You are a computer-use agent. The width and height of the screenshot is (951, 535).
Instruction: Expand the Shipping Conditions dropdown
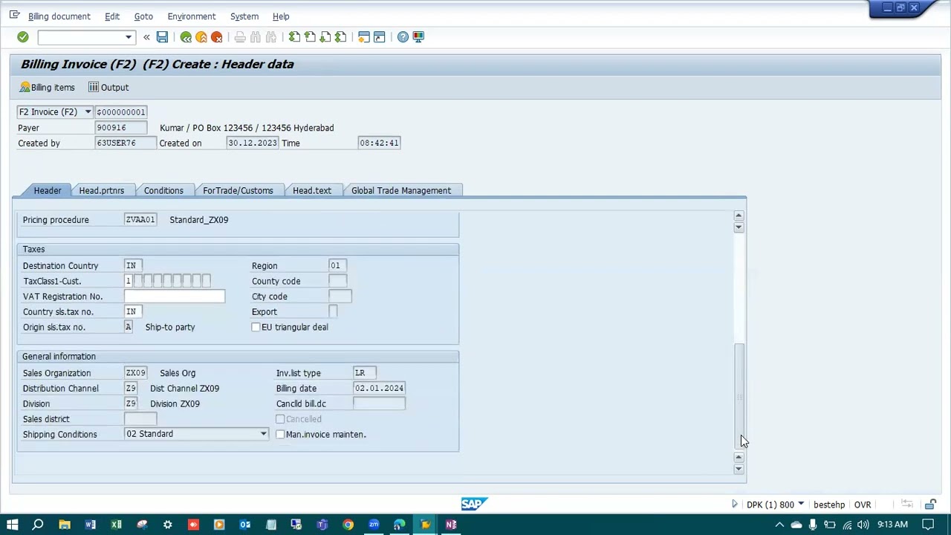[x=263, y=435]
